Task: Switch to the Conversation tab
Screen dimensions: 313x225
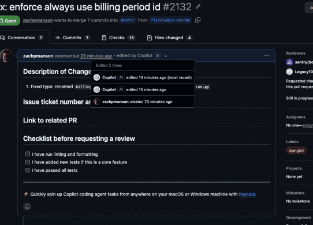Action: coord(24,37)
